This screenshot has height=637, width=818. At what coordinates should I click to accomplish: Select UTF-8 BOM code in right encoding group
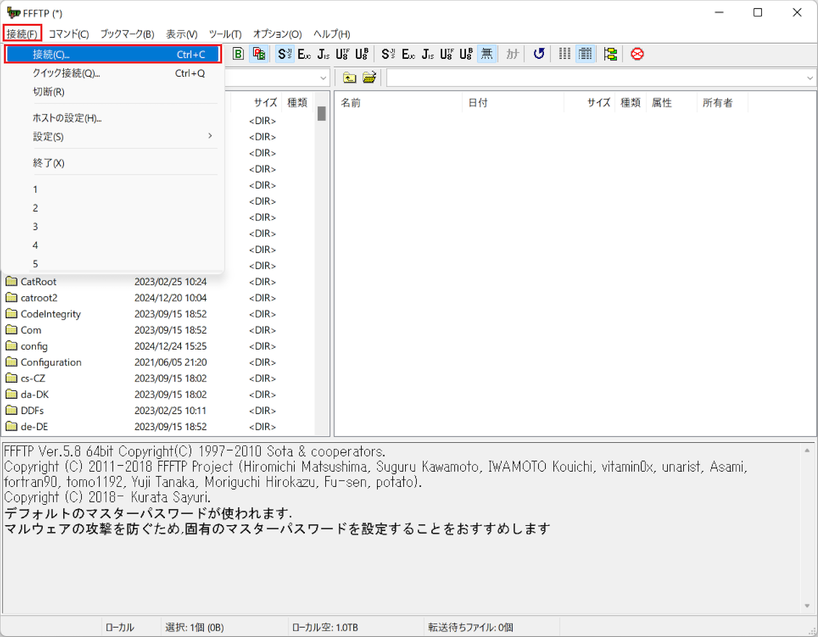point(466,54)
